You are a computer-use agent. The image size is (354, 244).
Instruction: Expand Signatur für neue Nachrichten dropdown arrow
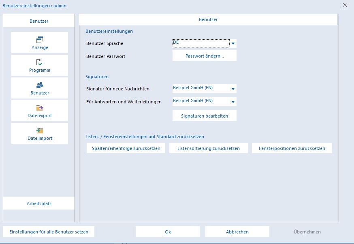(x=233, y=89)
